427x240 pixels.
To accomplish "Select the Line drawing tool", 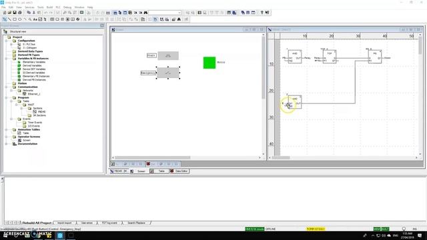I will 9,19.
